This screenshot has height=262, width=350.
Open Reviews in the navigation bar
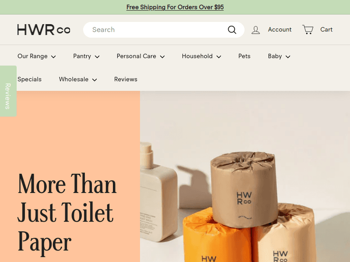click(x=126, y=80)
